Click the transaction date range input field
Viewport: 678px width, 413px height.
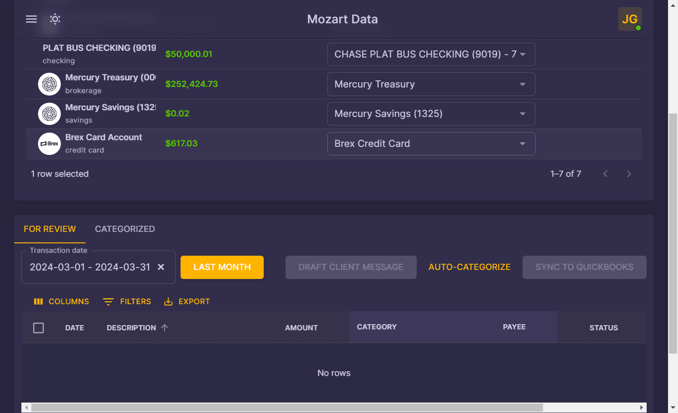click(90, 267)
